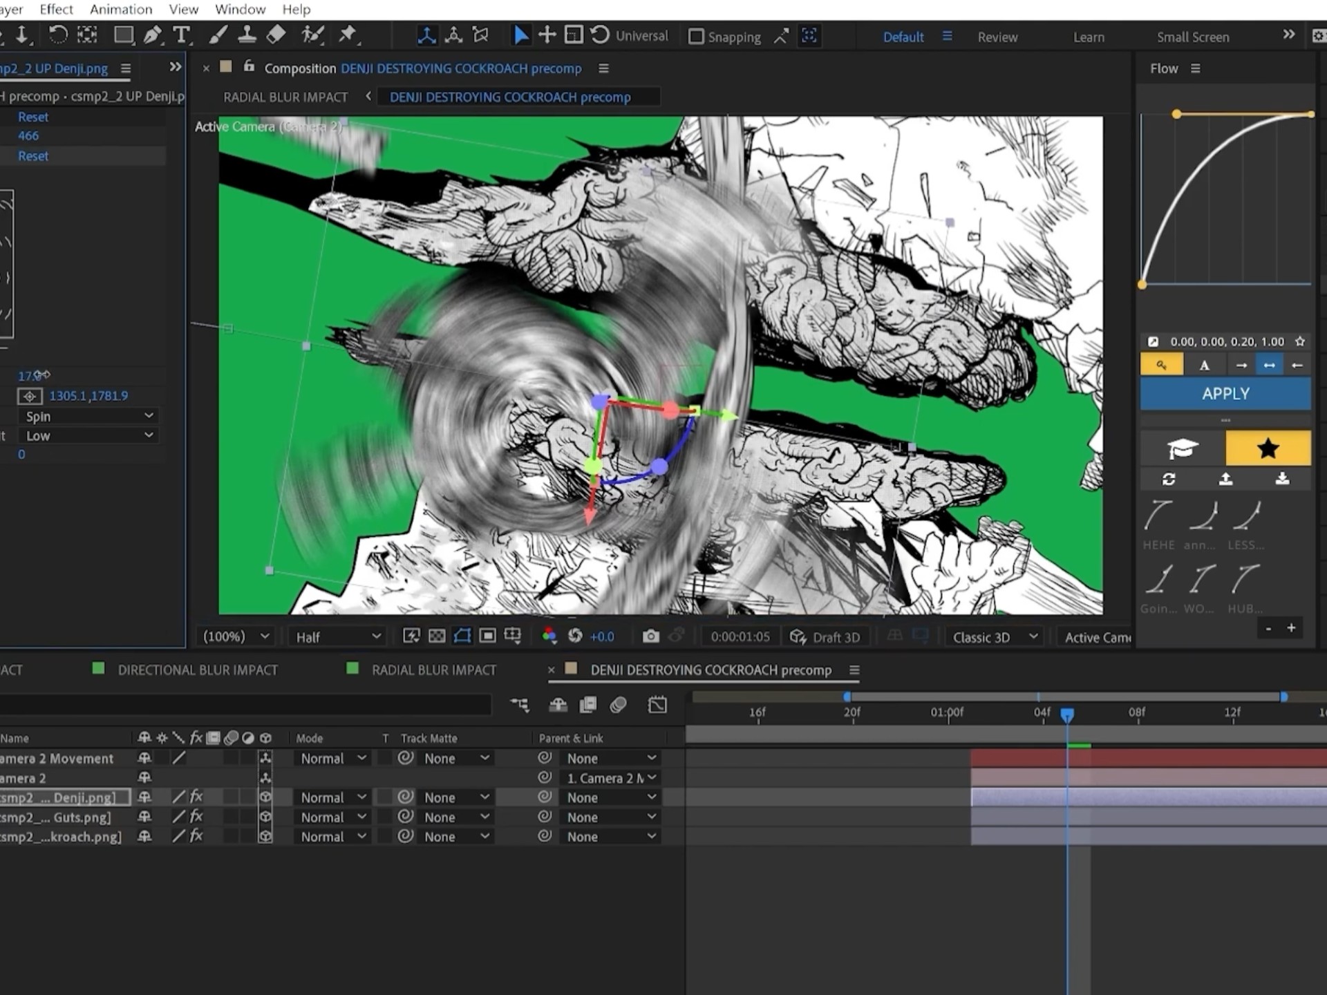Toggle Motion Blur enable in timeline

(619, 705)
